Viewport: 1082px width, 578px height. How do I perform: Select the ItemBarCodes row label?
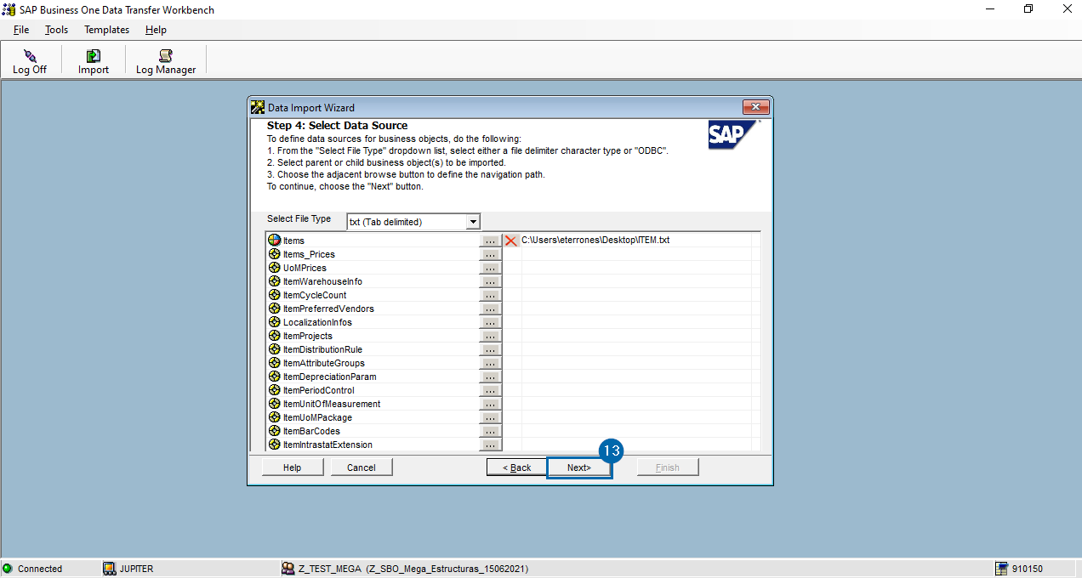[310, 431]
